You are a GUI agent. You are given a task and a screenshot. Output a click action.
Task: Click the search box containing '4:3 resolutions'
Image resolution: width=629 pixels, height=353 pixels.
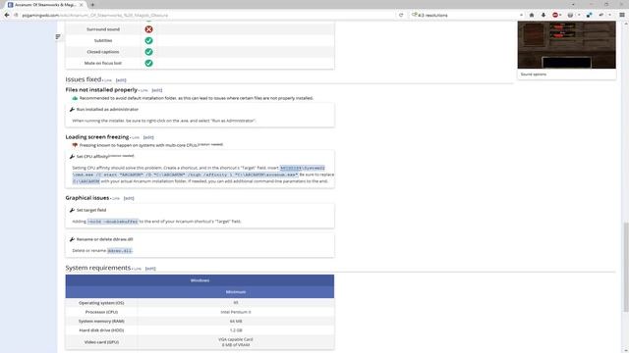pos(467,15)
